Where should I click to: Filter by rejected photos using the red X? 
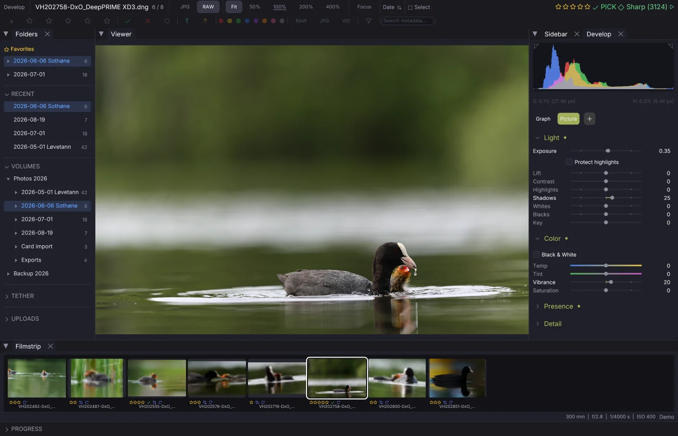[x=148, y=21]
